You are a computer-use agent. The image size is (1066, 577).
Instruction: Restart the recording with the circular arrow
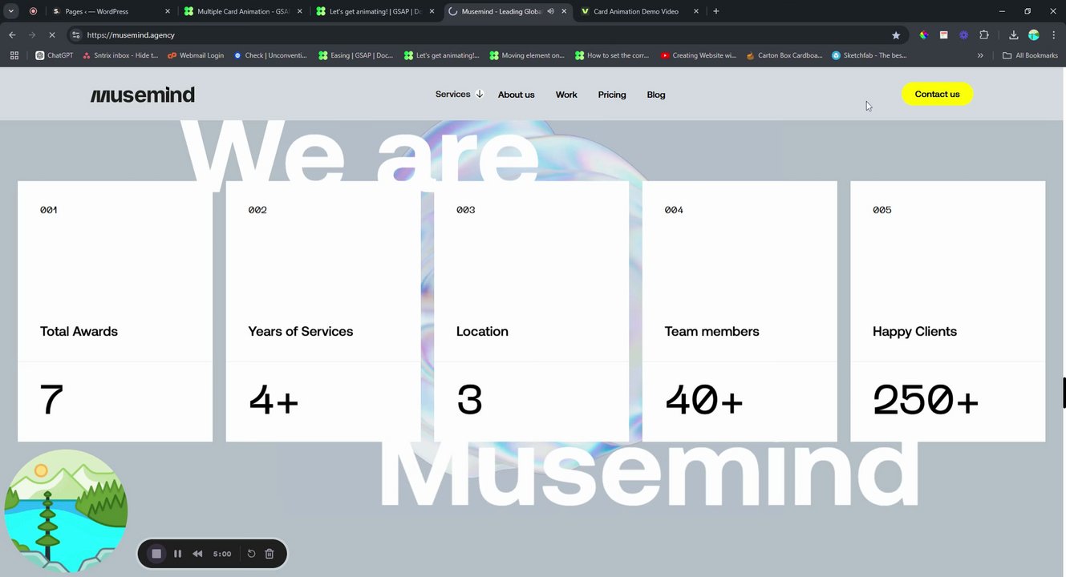point(251,554)
